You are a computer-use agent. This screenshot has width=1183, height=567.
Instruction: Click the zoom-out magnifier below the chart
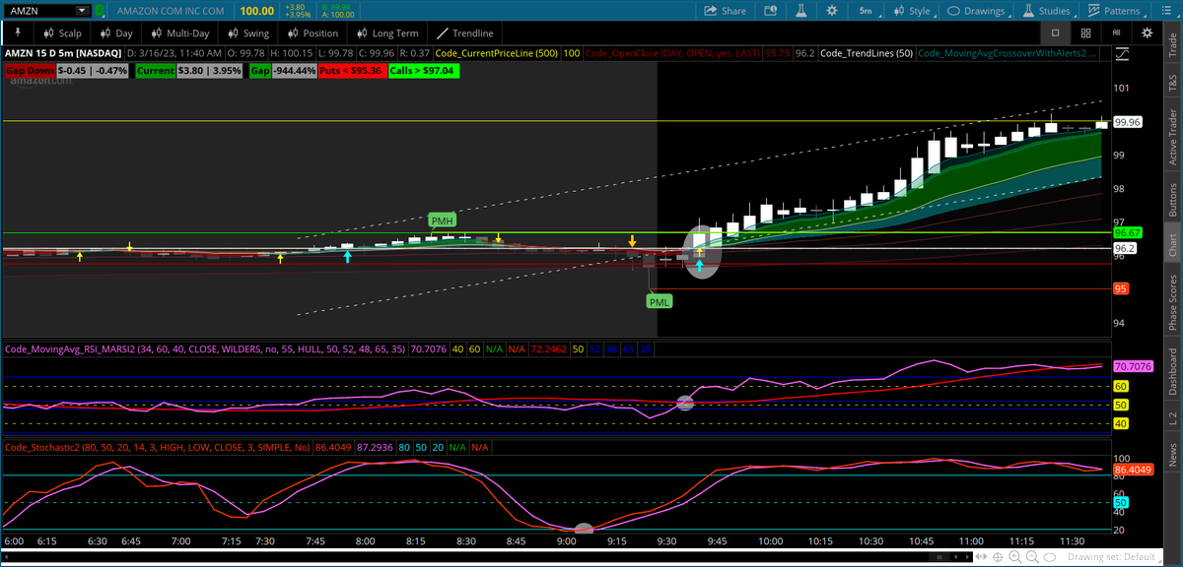[1032, 555]
